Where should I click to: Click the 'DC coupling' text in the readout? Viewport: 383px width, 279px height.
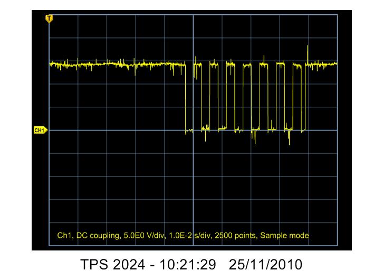(98, 236)
